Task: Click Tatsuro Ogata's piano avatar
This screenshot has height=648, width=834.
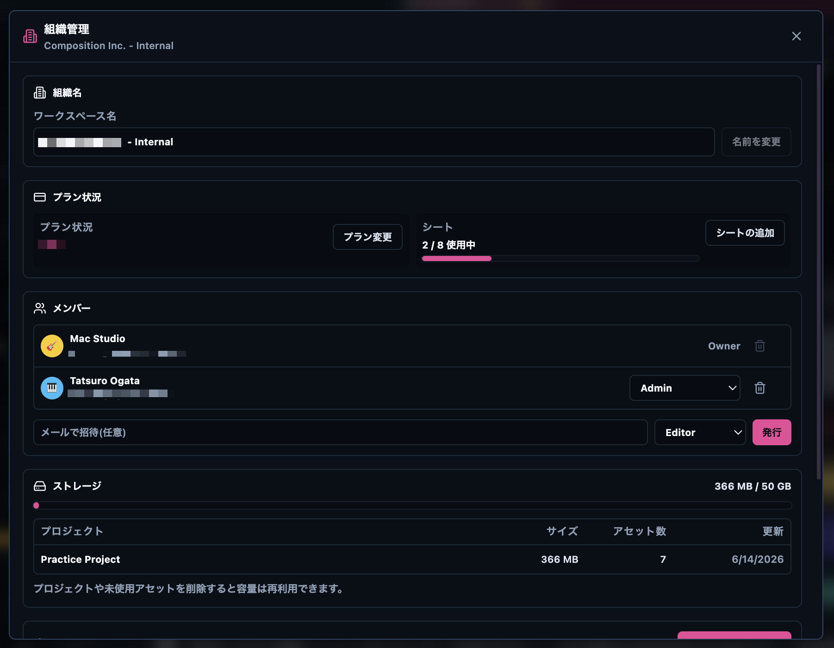Action: 52,388
